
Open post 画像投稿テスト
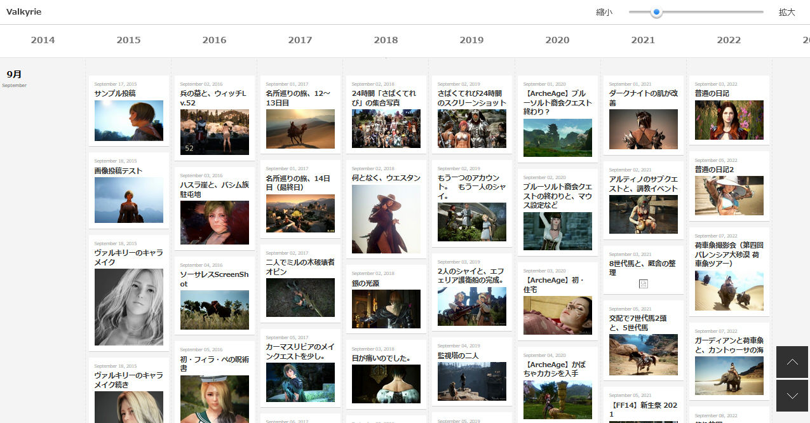click(x=118, y=171)
